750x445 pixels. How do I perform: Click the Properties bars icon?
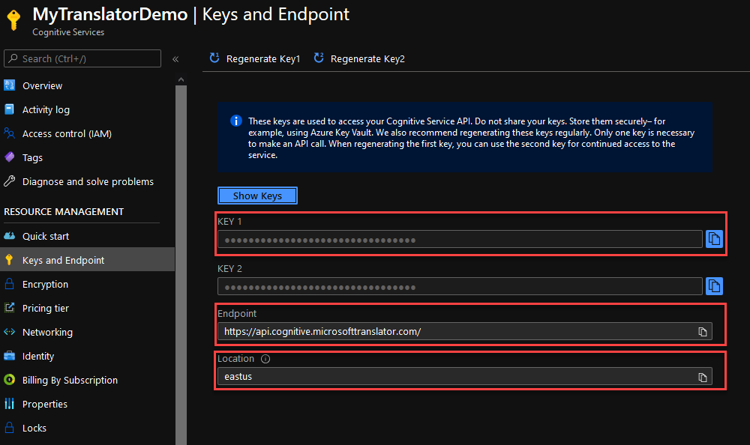[9, 404]
